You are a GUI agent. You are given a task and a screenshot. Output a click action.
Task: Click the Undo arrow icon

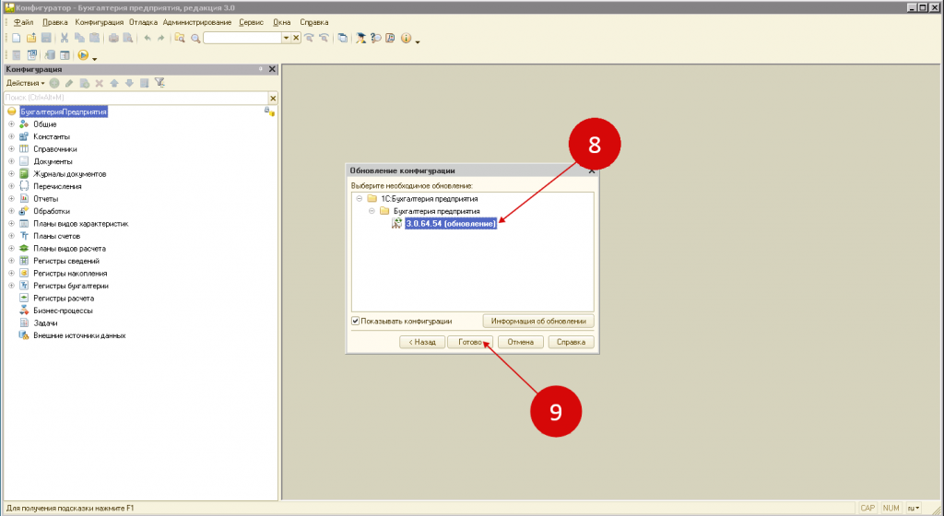(x=147, y=38)
